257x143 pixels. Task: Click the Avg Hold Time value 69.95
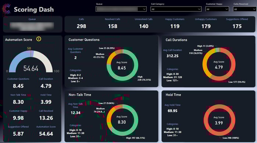pyautogui.click(x=172, y=111)
